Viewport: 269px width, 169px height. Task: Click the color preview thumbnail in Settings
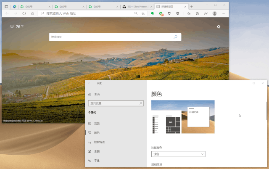[x=183, y=117]
